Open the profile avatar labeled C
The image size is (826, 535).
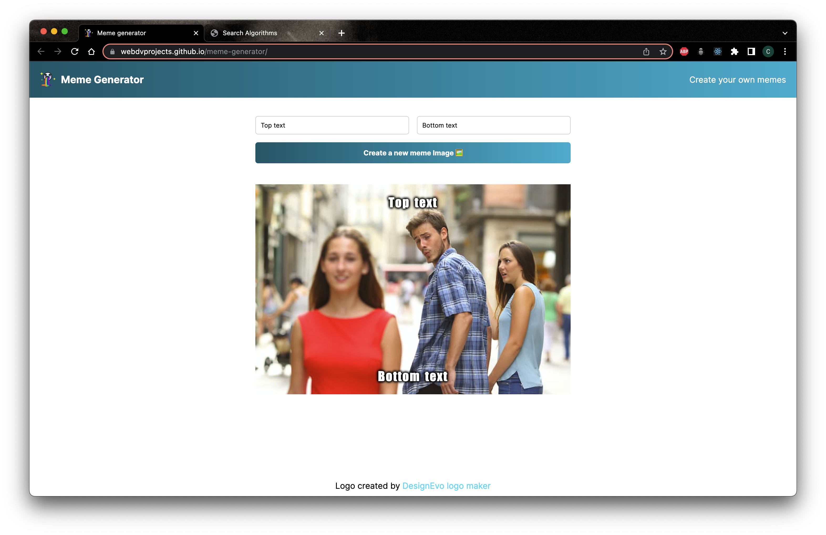(x=768, y=52)
